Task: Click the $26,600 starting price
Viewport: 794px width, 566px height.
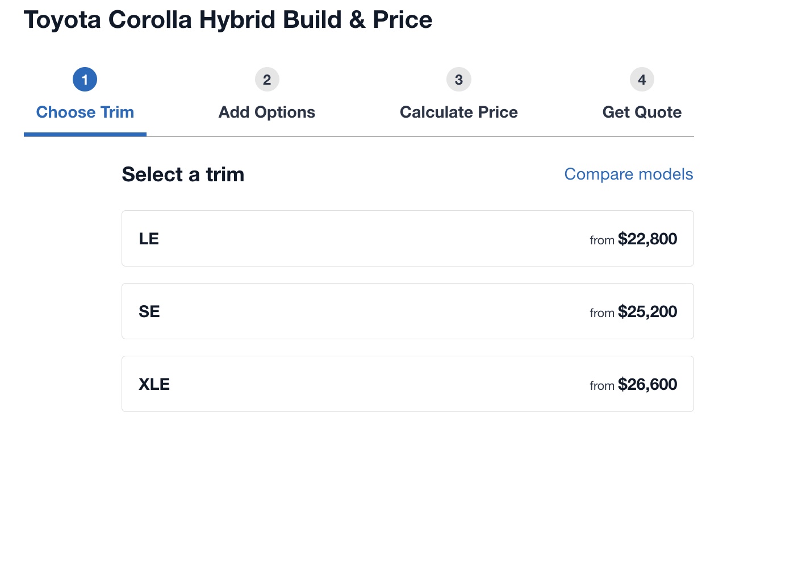Action: click(647, 385)
